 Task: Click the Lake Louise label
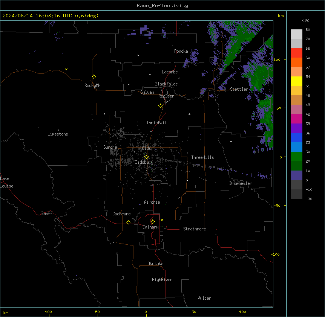(x=7, y=182)
